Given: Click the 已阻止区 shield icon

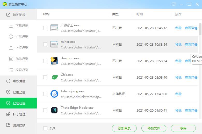Looking at the screenshot, I should (8, 92).
